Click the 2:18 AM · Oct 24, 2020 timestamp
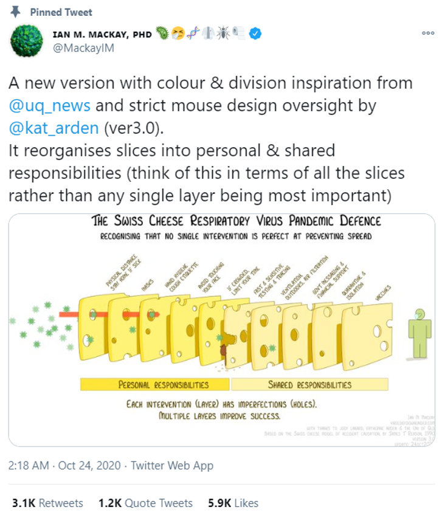The image size is (442, 518). tap(64, 466)
